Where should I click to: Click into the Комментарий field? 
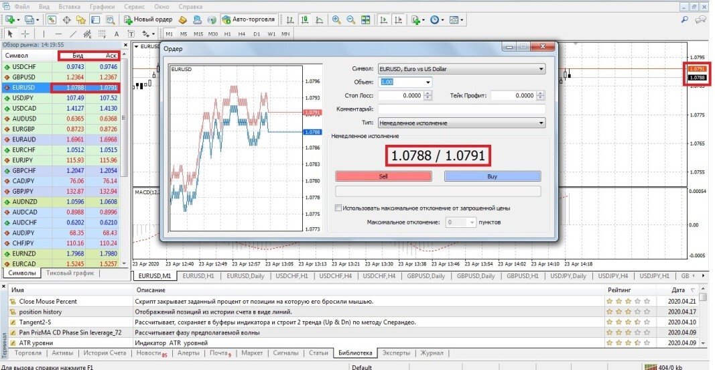(x=462, y=109)
